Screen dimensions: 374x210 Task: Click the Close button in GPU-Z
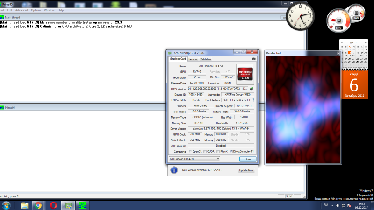click(x=247, y=159)
